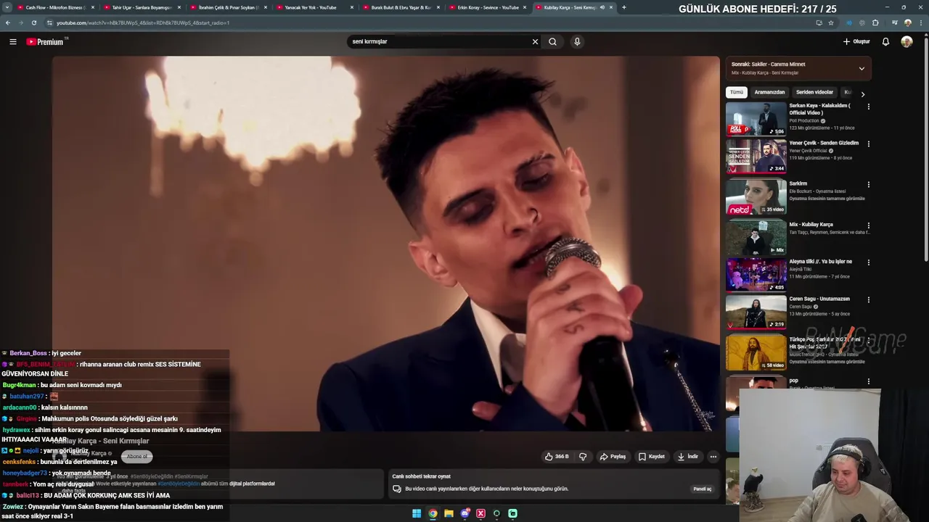
Task: Open Options menu for Aleyna tilki video
Action: coord(868,262)
